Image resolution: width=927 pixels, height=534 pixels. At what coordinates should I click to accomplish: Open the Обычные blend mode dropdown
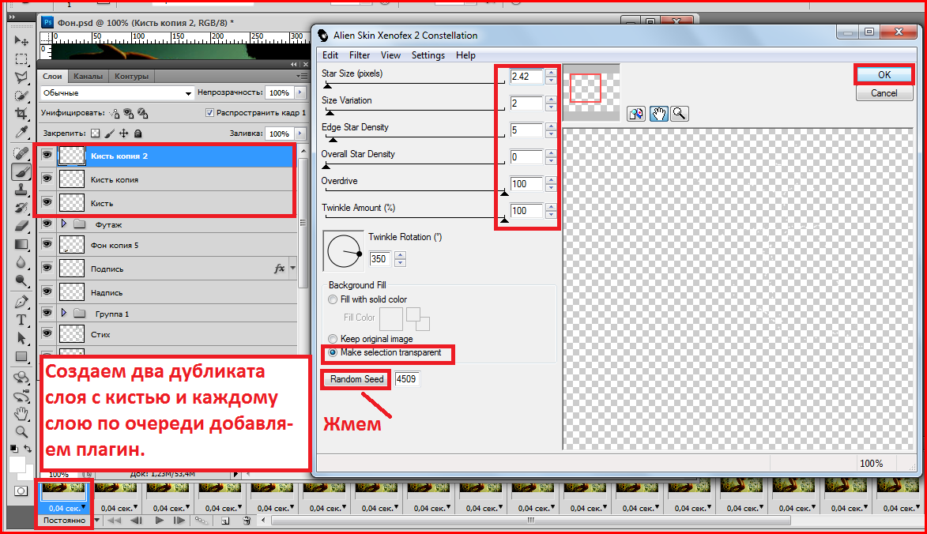(x=117, y=92)
